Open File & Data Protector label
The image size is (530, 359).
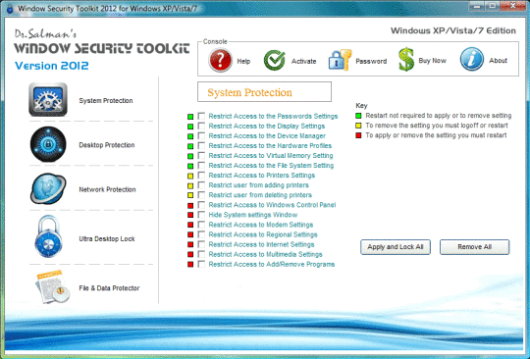[109, 288]
